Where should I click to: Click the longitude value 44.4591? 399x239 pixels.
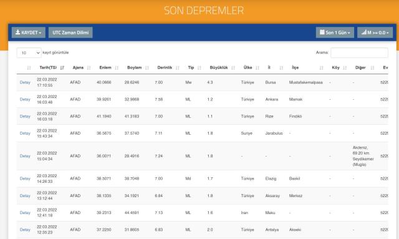point(132,213)
